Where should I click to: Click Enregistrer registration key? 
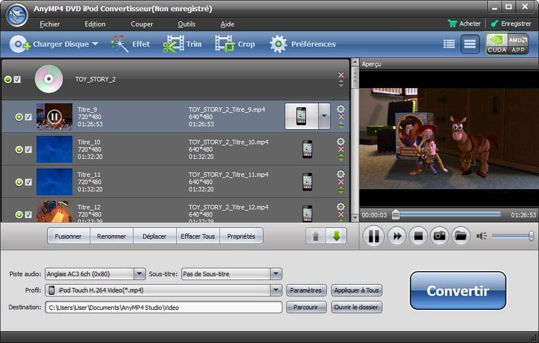511,24
